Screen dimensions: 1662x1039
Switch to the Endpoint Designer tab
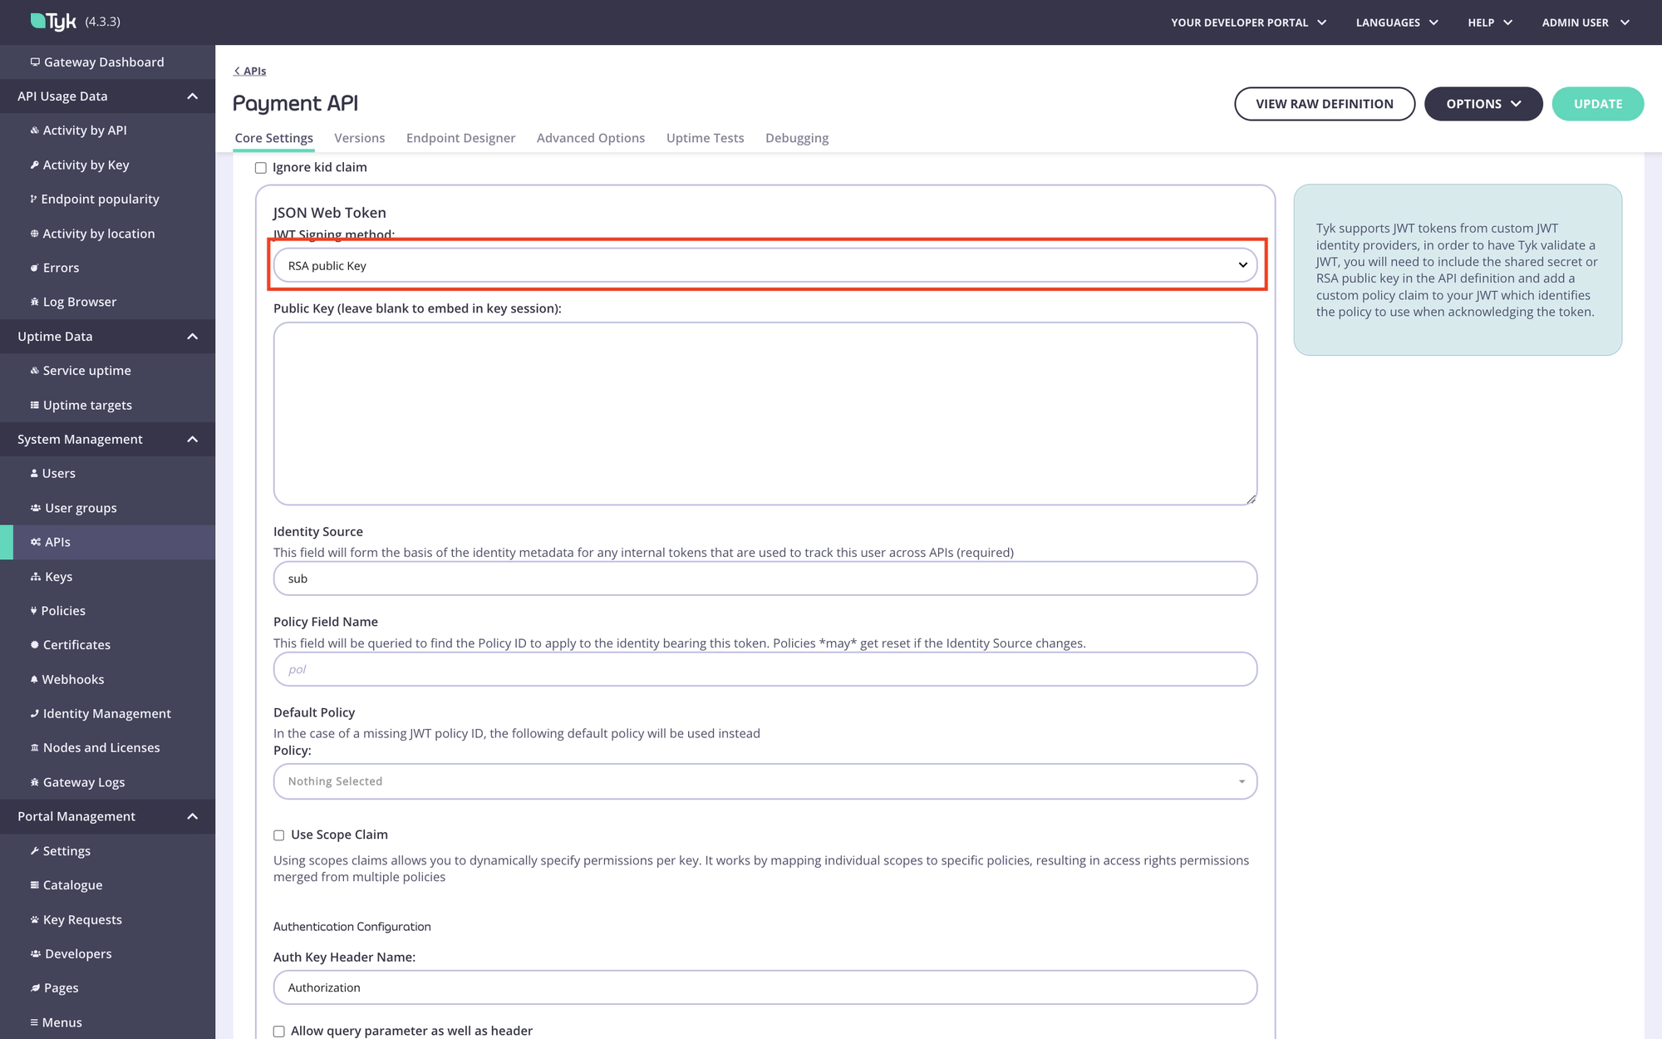coord(460,138)
